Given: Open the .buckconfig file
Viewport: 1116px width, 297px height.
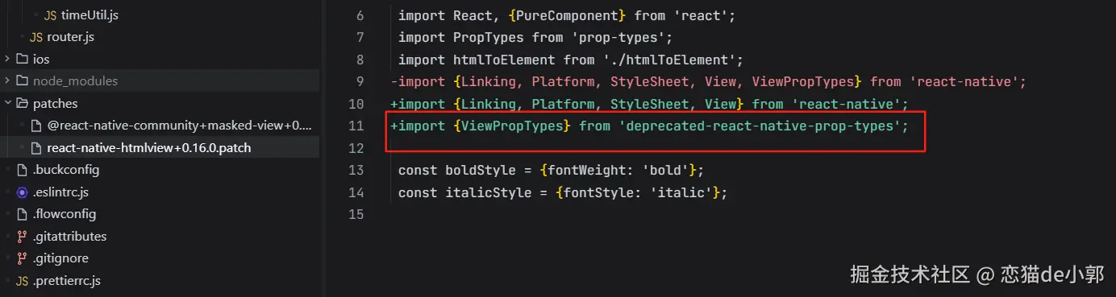Looking at the screenshot, I should tap(66, 170).
